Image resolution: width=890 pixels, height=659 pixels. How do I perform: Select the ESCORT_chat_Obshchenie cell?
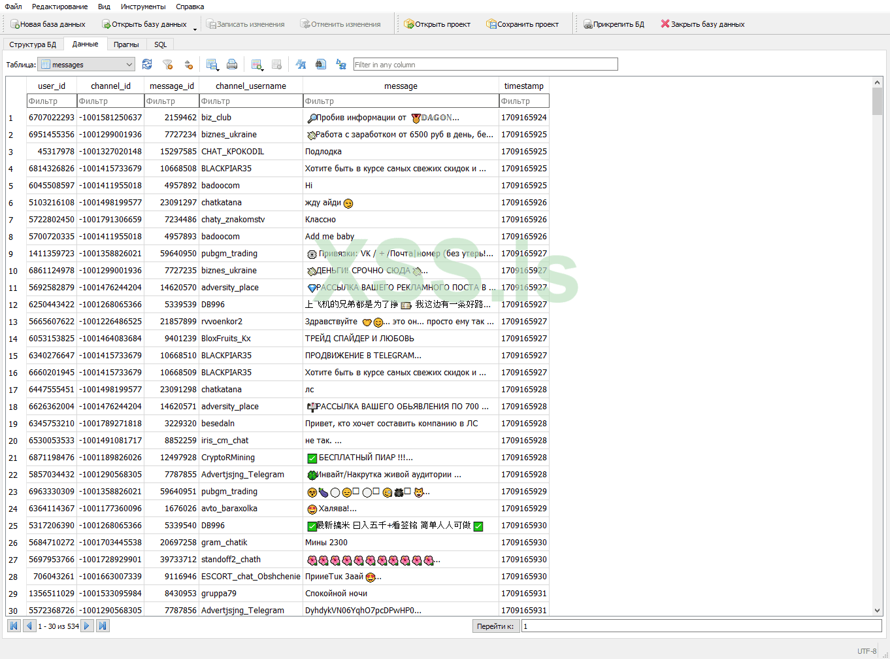251,577
